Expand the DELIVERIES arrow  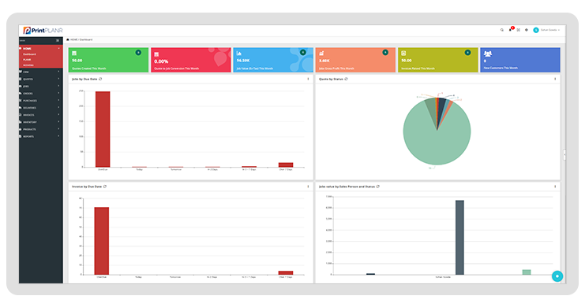[x=58, y=107]
